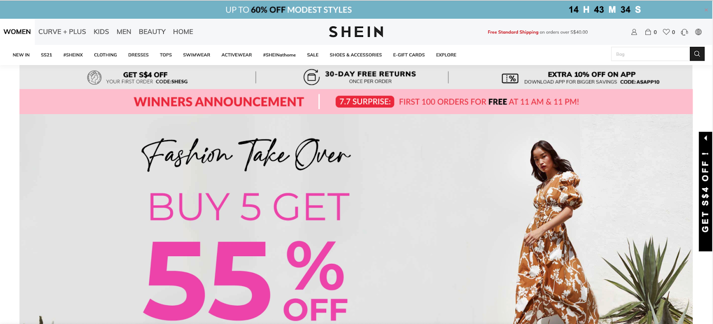713x324 pixels.
Task: Click the search magnifier button
Action: point(697,54)
